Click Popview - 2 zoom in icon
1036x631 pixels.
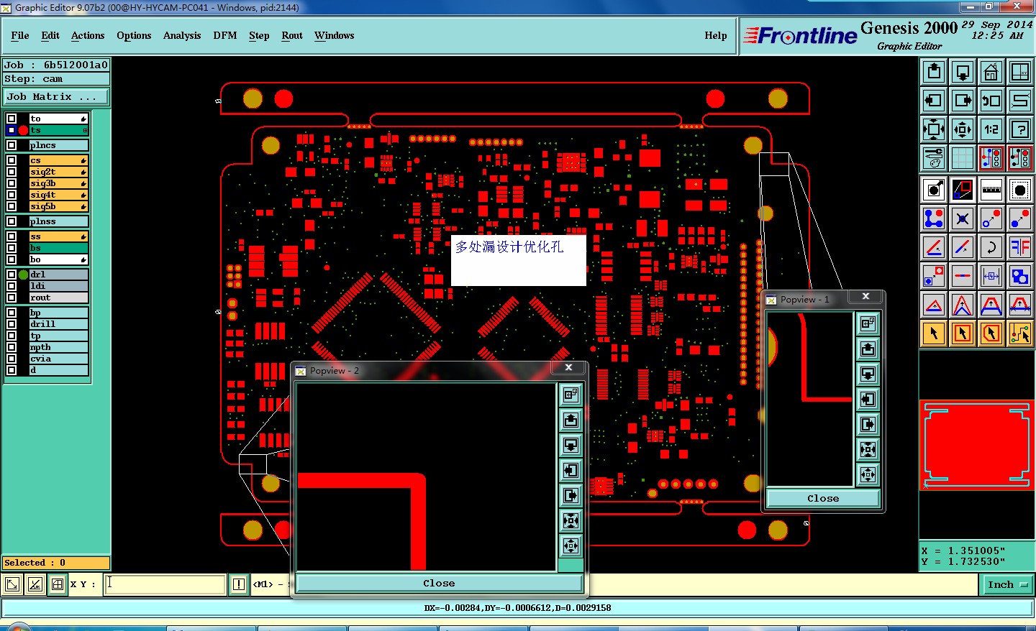click(x=571, y=520)
